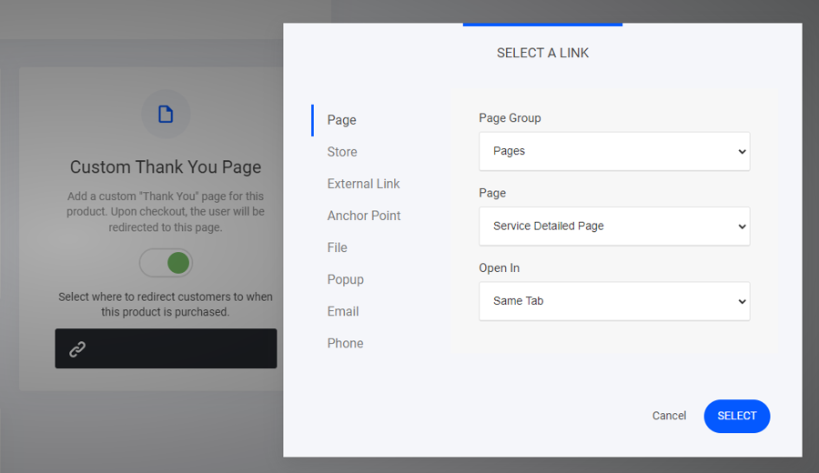
Task: Disable the Custom Thank You Page switch
Action: point(167,263)
